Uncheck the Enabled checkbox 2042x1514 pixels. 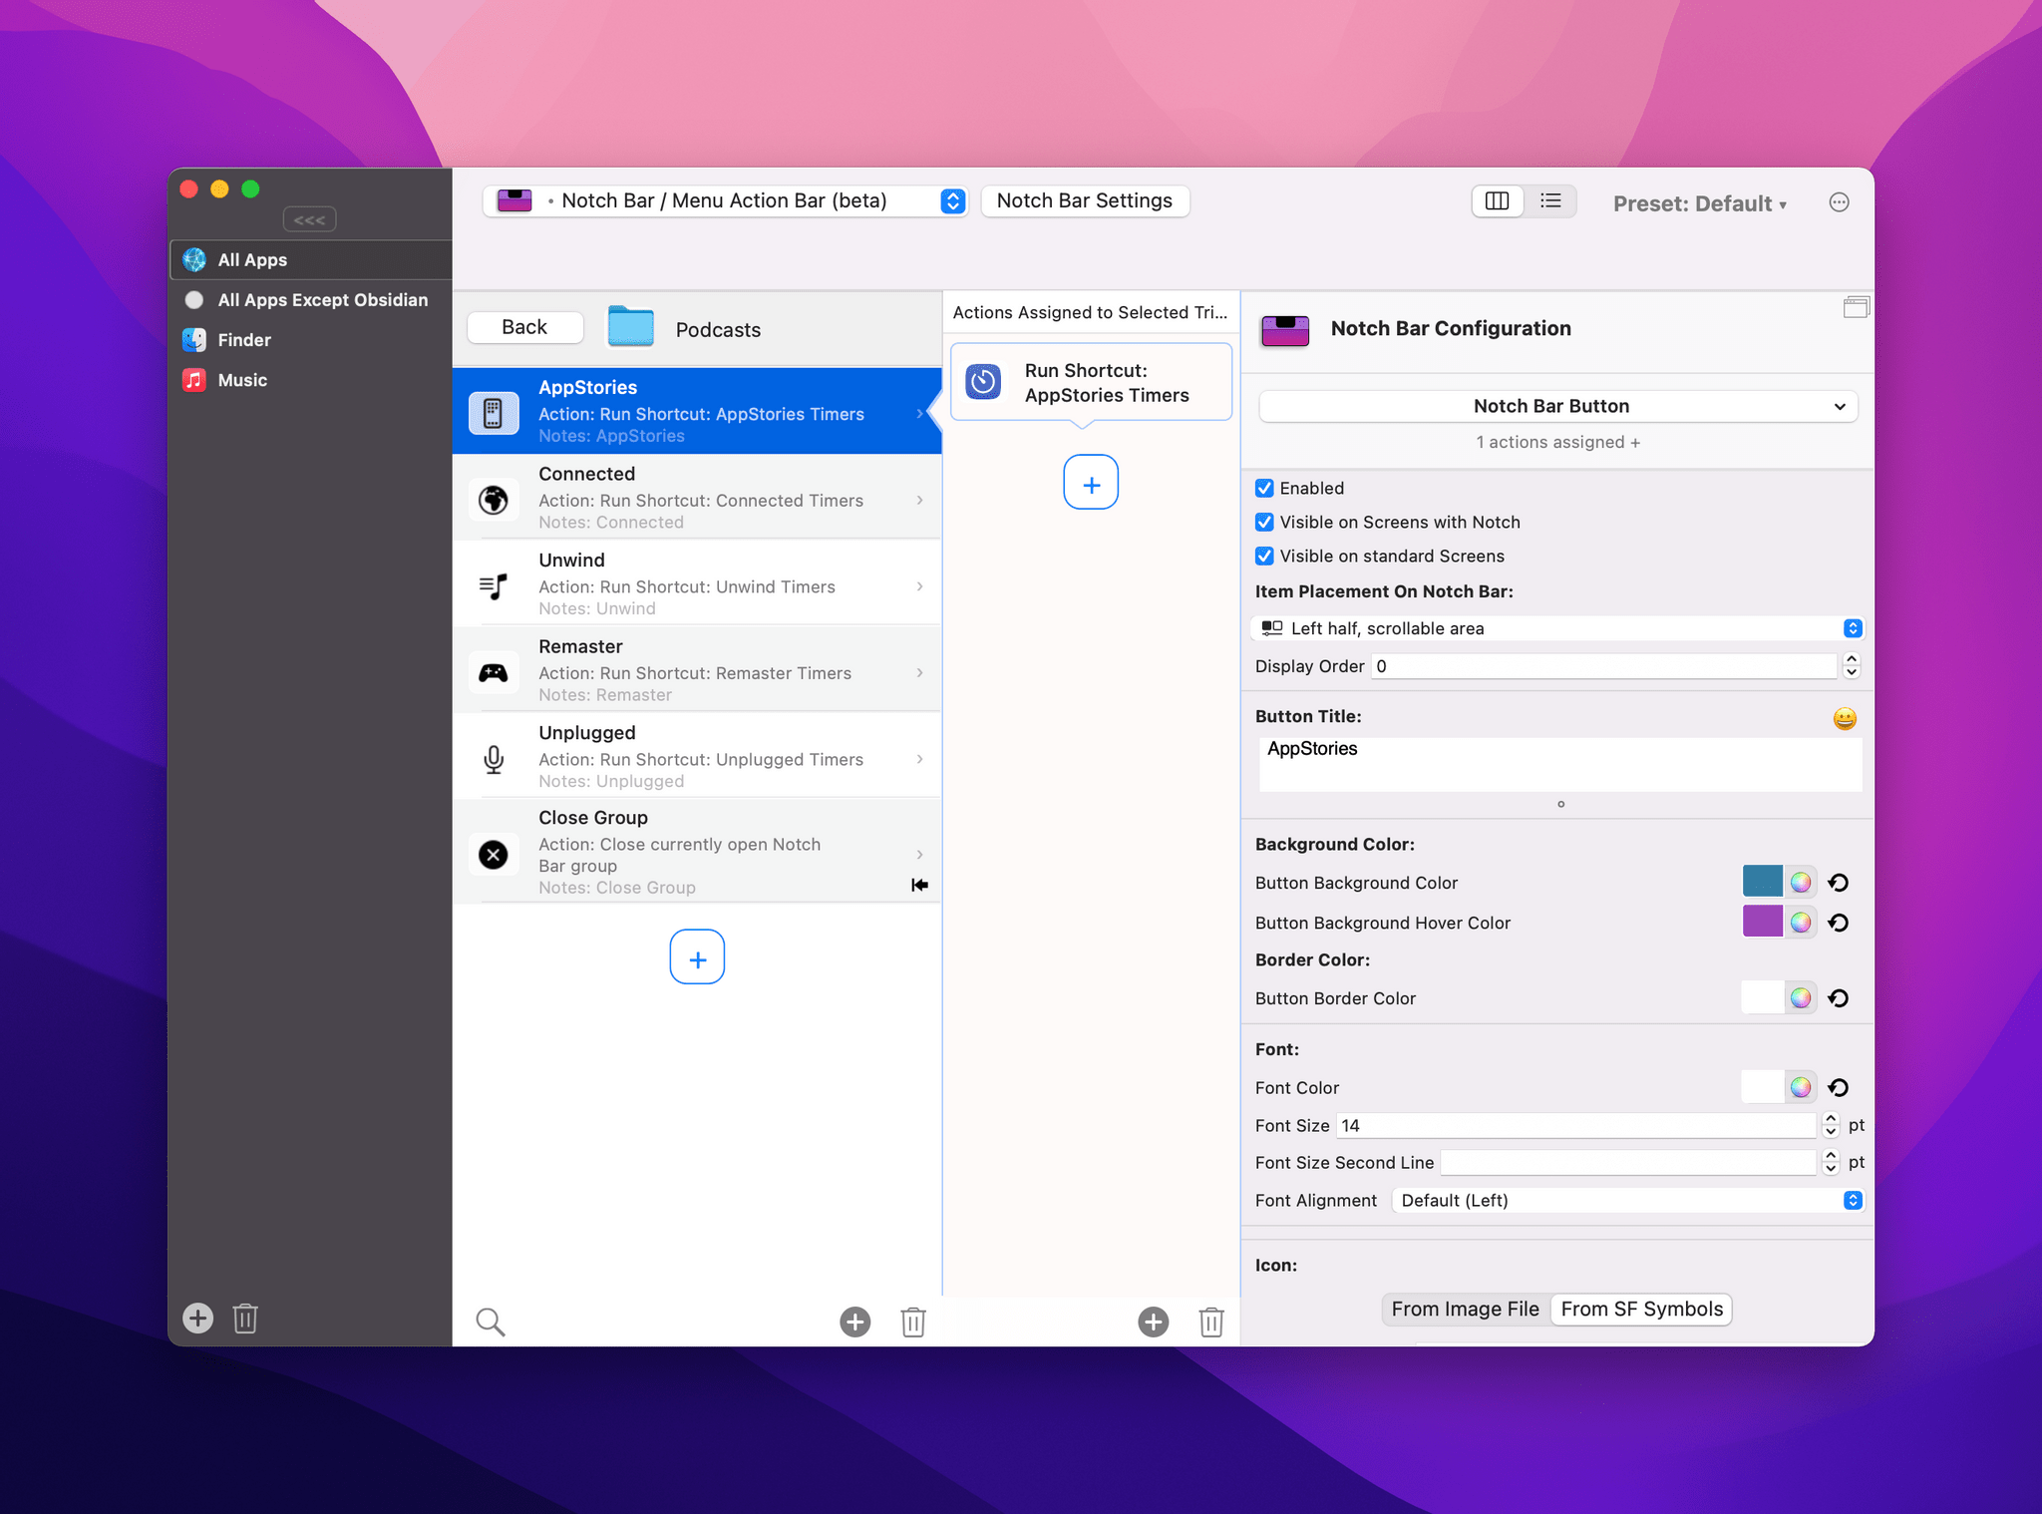click(1264, 488)
